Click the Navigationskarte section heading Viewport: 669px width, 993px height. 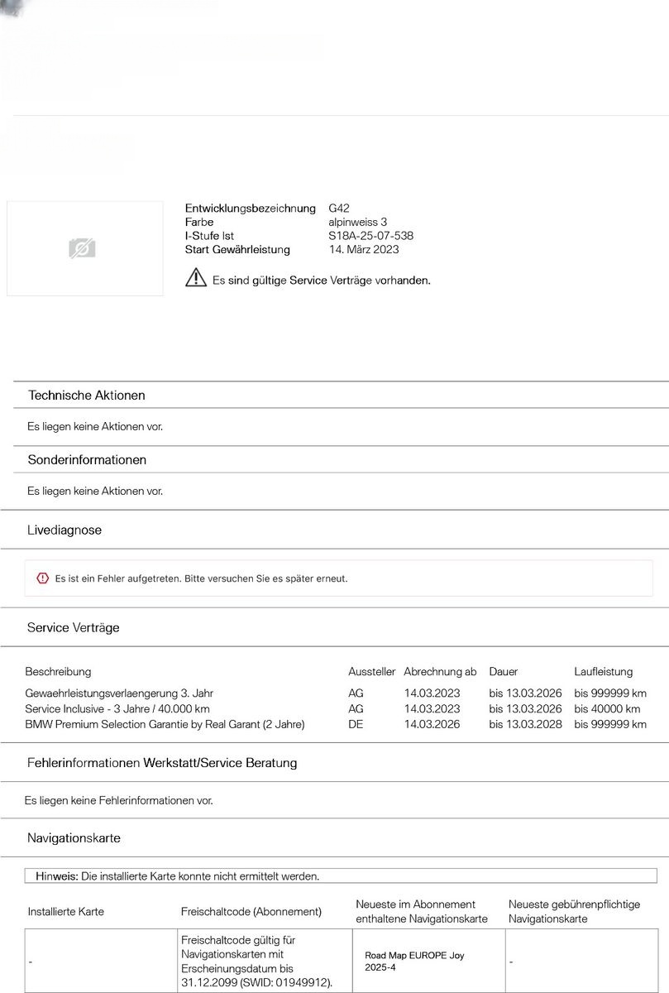(74, 837)
